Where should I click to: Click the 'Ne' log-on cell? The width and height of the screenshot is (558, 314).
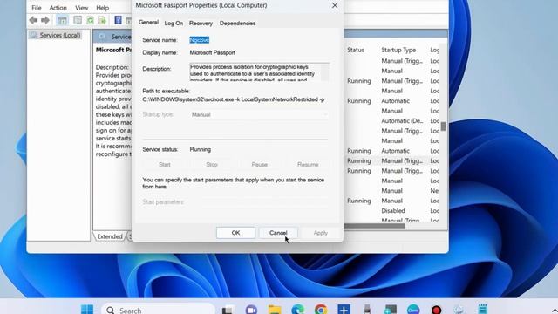(x=434, y=191)
